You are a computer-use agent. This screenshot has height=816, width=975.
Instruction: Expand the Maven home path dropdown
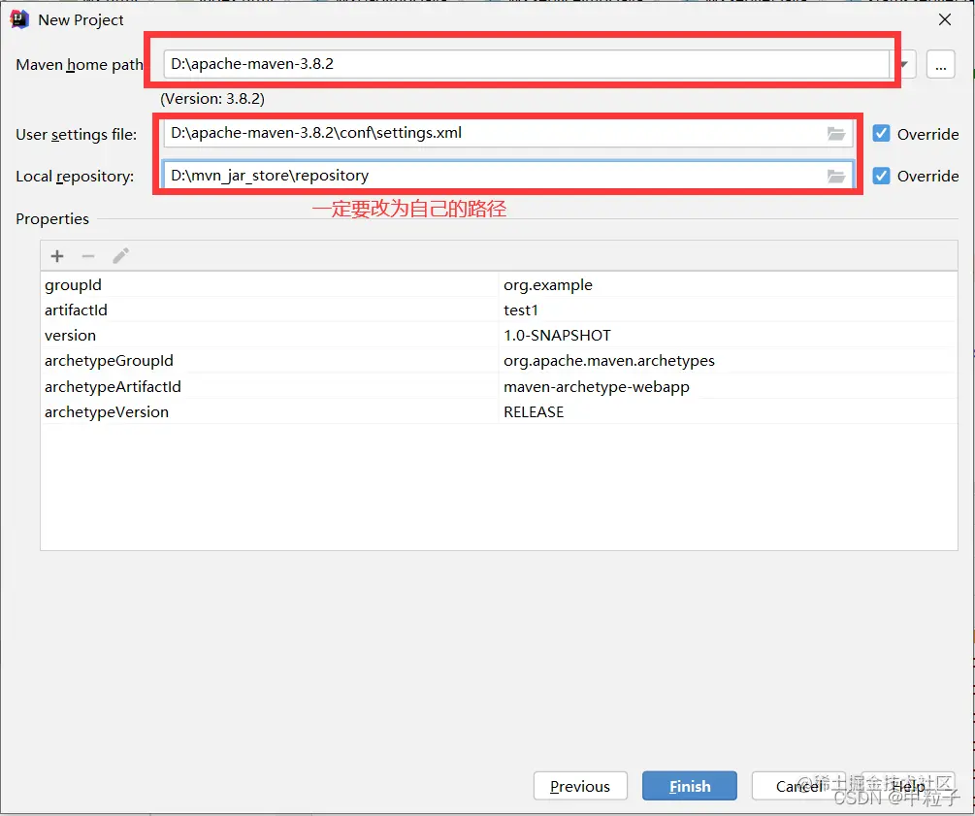(x=905, y=65)
